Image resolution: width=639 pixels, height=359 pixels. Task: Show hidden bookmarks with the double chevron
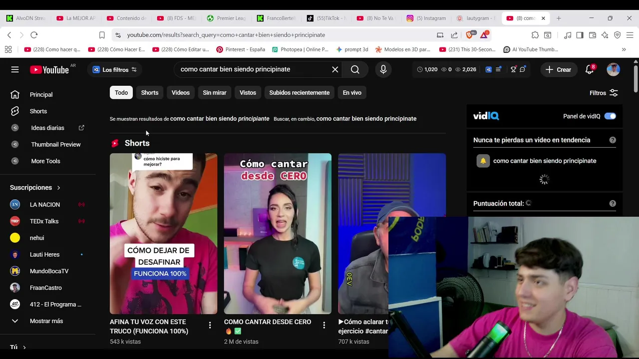pos(624,49)
